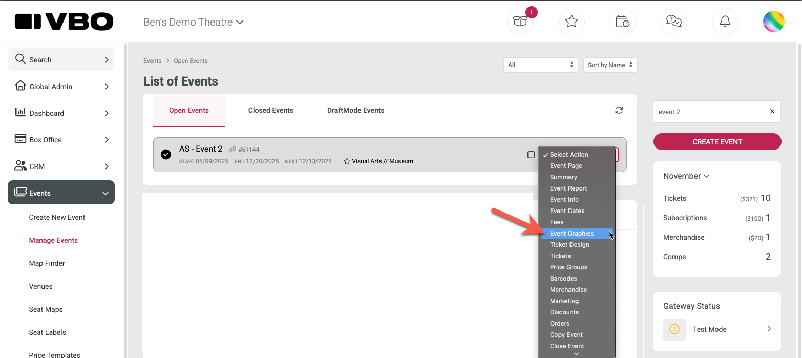Tick the checkbox beside the action dropdown
Viewport: 802px width, 358px height.
(x=531, y=155)
